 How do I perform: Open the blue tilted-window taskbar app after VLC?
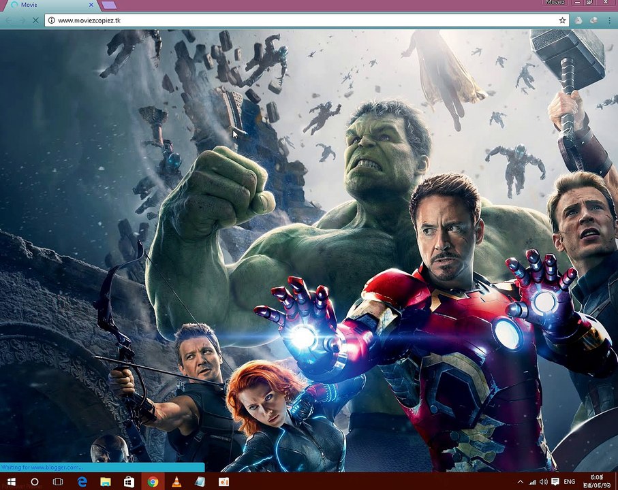click(200, 482)
